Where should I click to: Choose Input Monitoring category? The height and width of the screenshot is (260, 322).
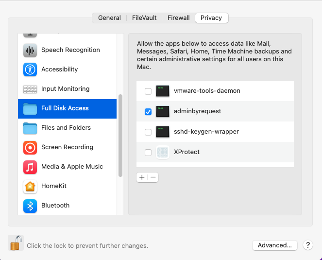(x=67, y=89)
